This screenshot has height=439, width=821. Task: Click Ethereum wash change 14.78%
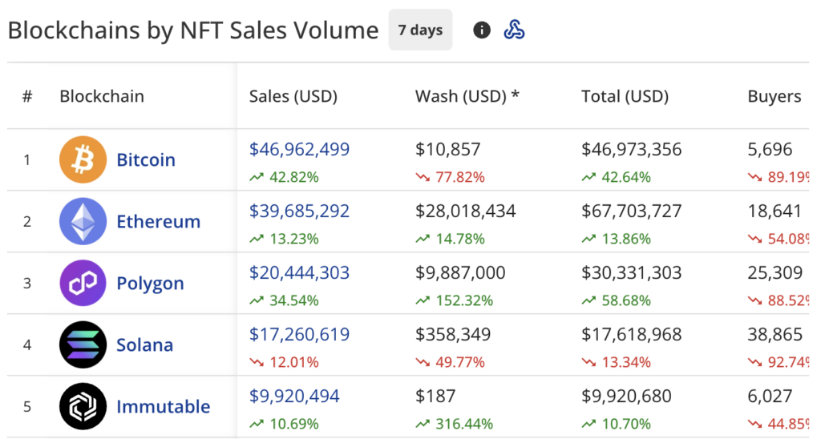click(451, 239)
